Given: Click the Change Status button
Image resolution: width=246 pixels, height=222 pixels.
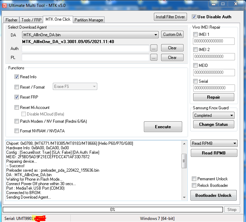Looking at the screenshot, I should (x=214, y=124).
